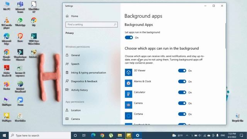Click the Camera app icon in list
Image resolution: width=247 pixels, height=139 pixels.
click(x=129, y=105)
